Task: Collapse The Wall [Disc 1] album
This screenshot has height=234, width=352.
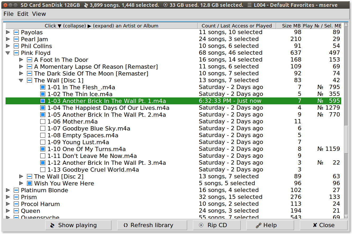Action: (21, 80)
